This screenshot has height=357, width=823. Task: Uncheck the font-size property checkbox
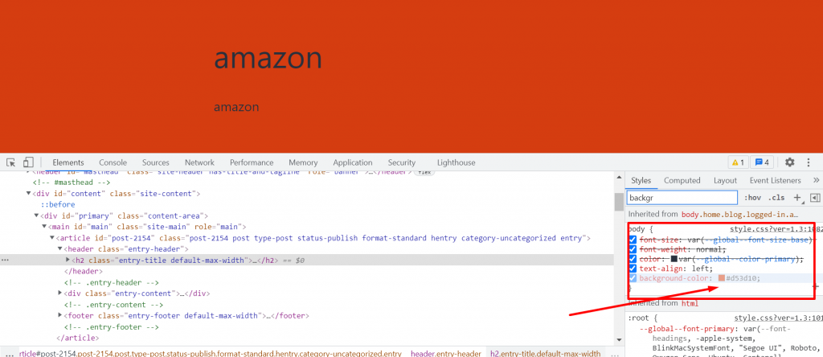[633, 240]
